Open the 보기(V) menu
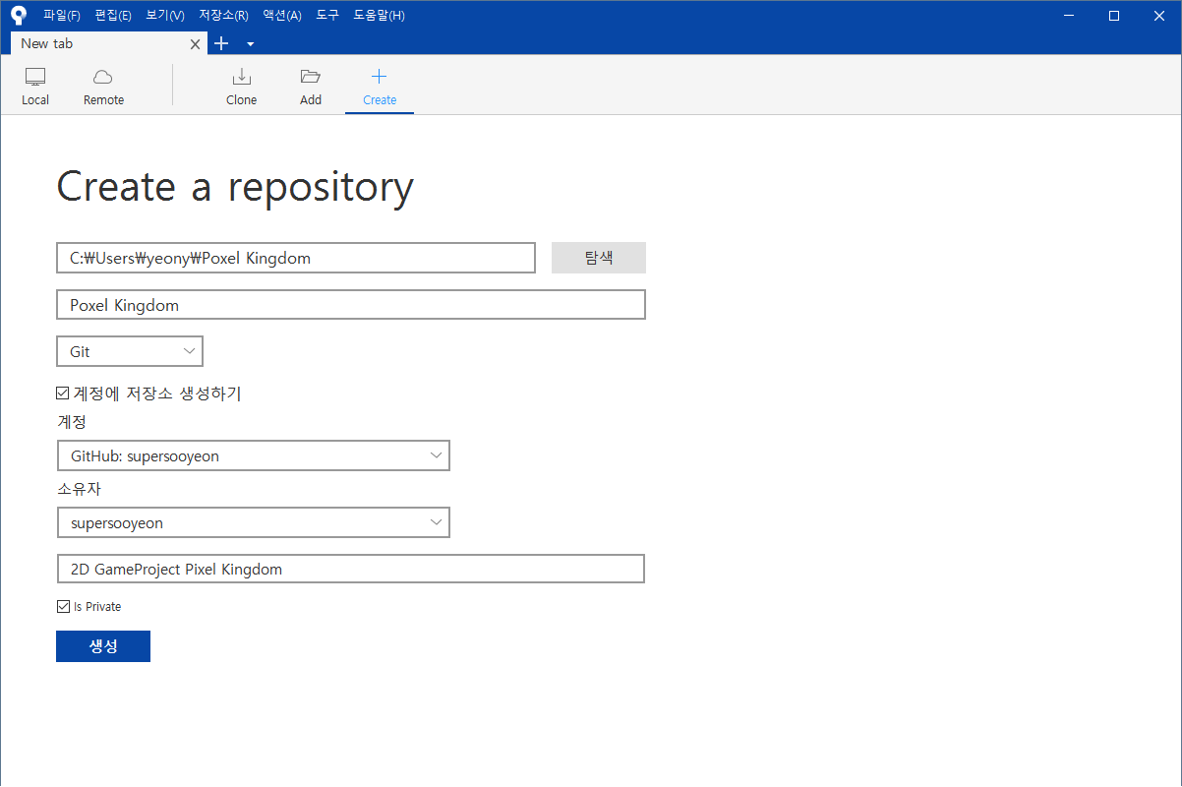The width and height of the screenshot is (1182, 787). (164, 15)
